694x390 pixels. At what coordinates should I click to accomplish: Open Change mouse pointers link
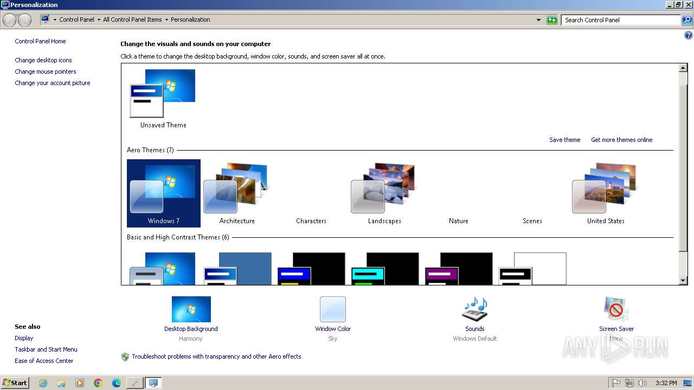(x=46, y=71)
